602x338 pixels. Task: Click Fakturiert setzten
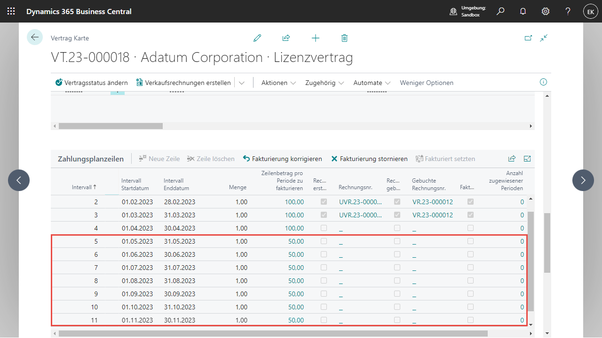pos(446,159)
